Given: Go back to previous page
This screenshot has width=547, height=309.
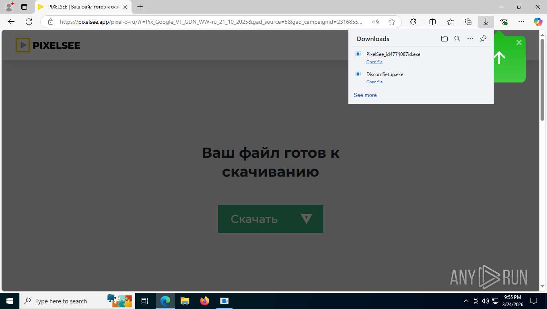Looking at the screenshot, I should 11,22.
